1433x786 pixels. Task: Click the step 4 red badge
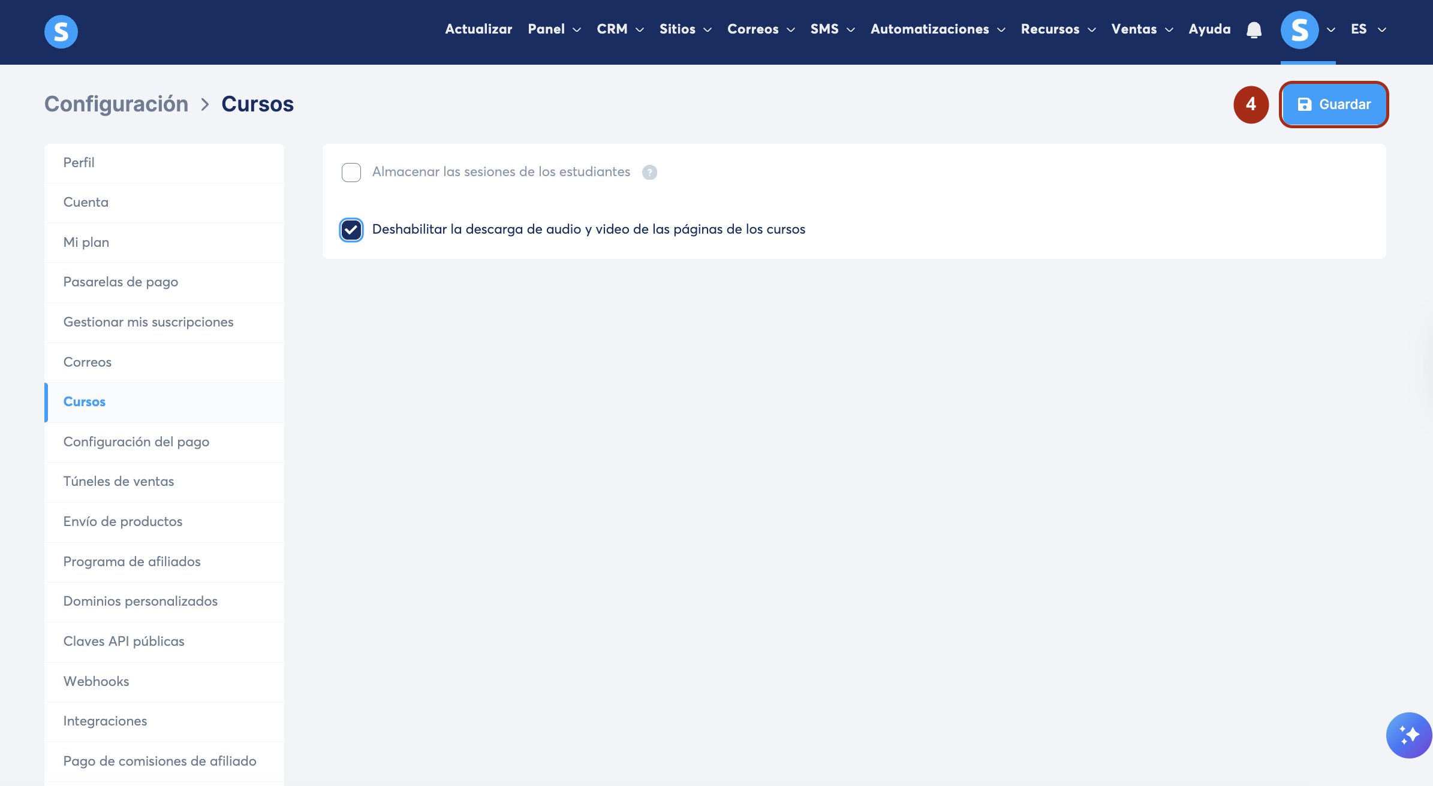coord(1251,105)
